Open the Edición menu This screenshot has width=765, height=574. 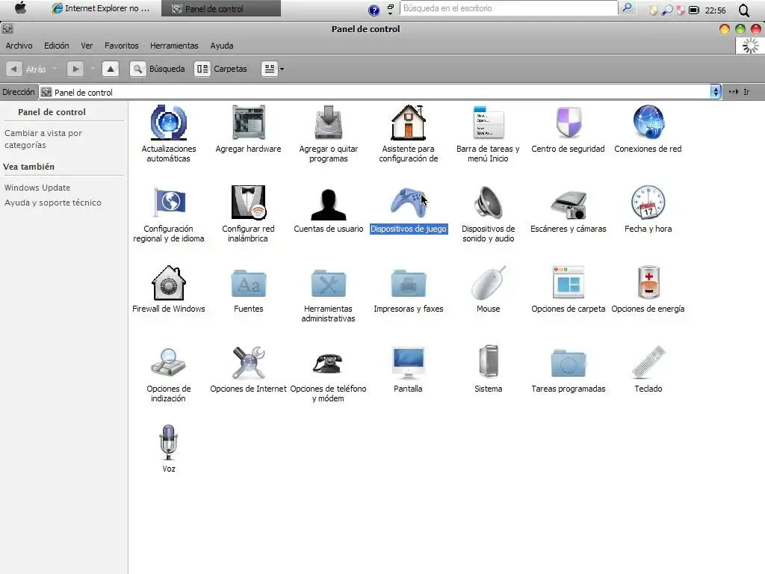(57, 46)
